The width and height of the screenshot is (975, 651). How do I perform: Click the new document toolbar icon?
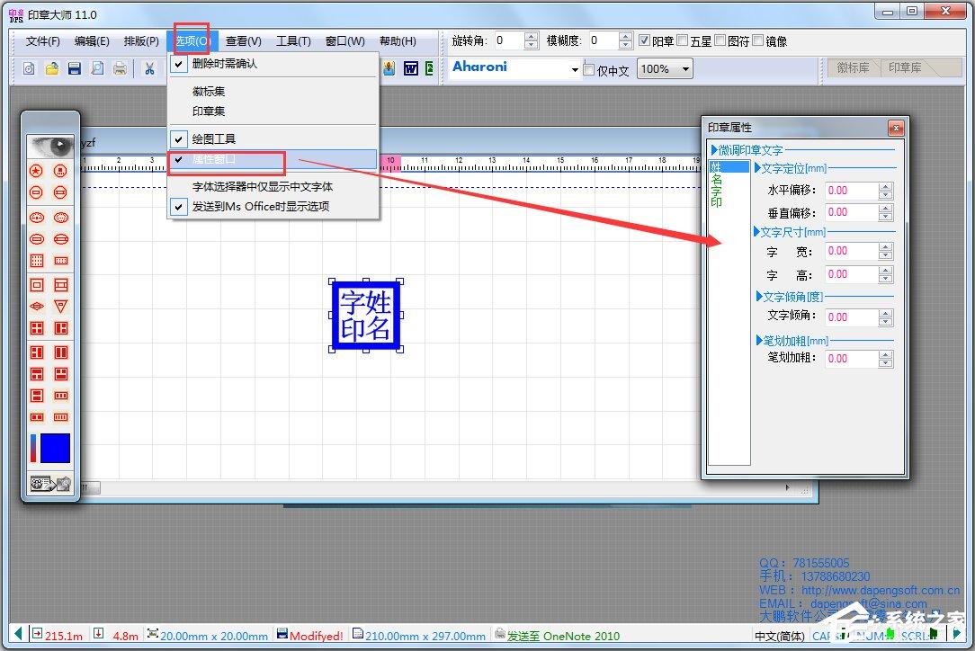[29, 68]
